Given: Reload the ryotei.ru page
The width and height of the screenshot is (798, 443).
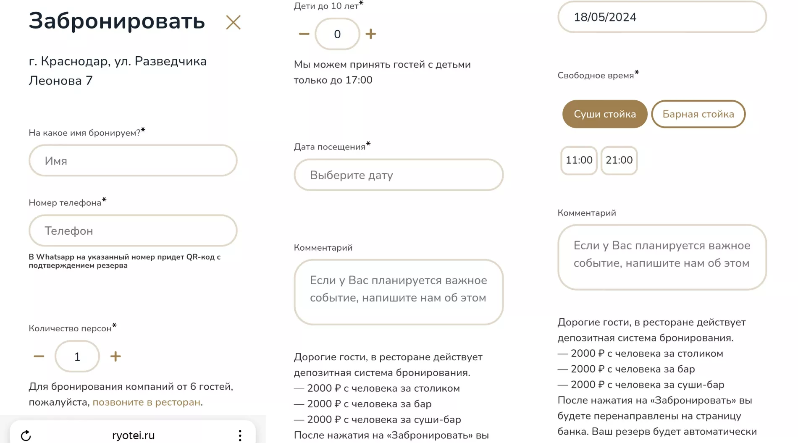Looking at the screenshot, I should click(x=26, y=435).
